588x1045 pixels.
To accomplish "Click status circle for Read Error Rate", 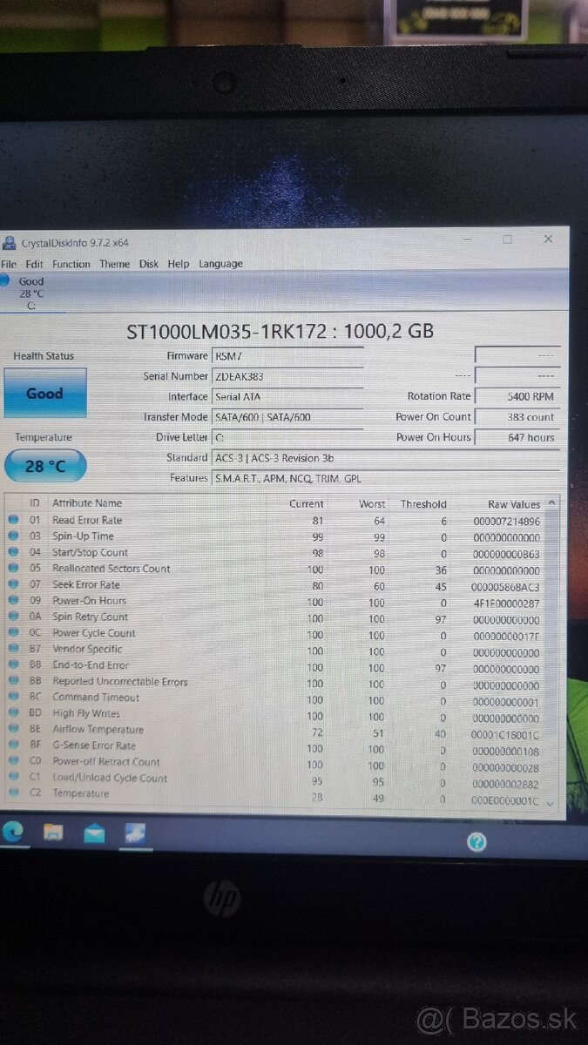I will [13, 520].
